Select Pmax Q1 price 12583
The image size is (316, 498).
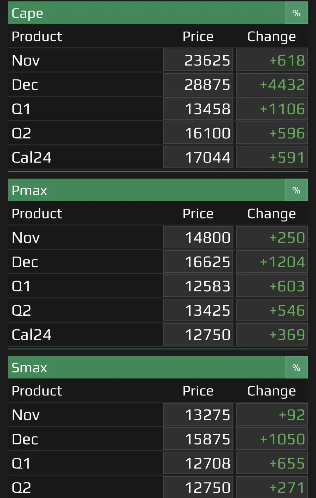[x=198, y=286]
